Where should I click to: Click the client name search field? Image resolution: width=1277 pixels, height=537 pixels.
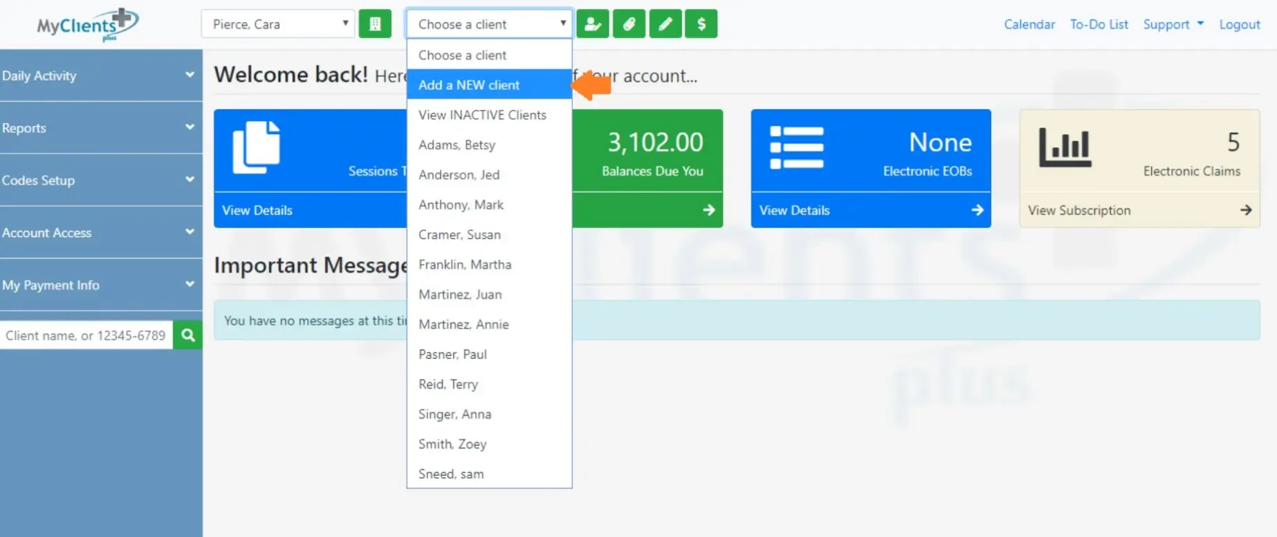[x=86, y=335]
